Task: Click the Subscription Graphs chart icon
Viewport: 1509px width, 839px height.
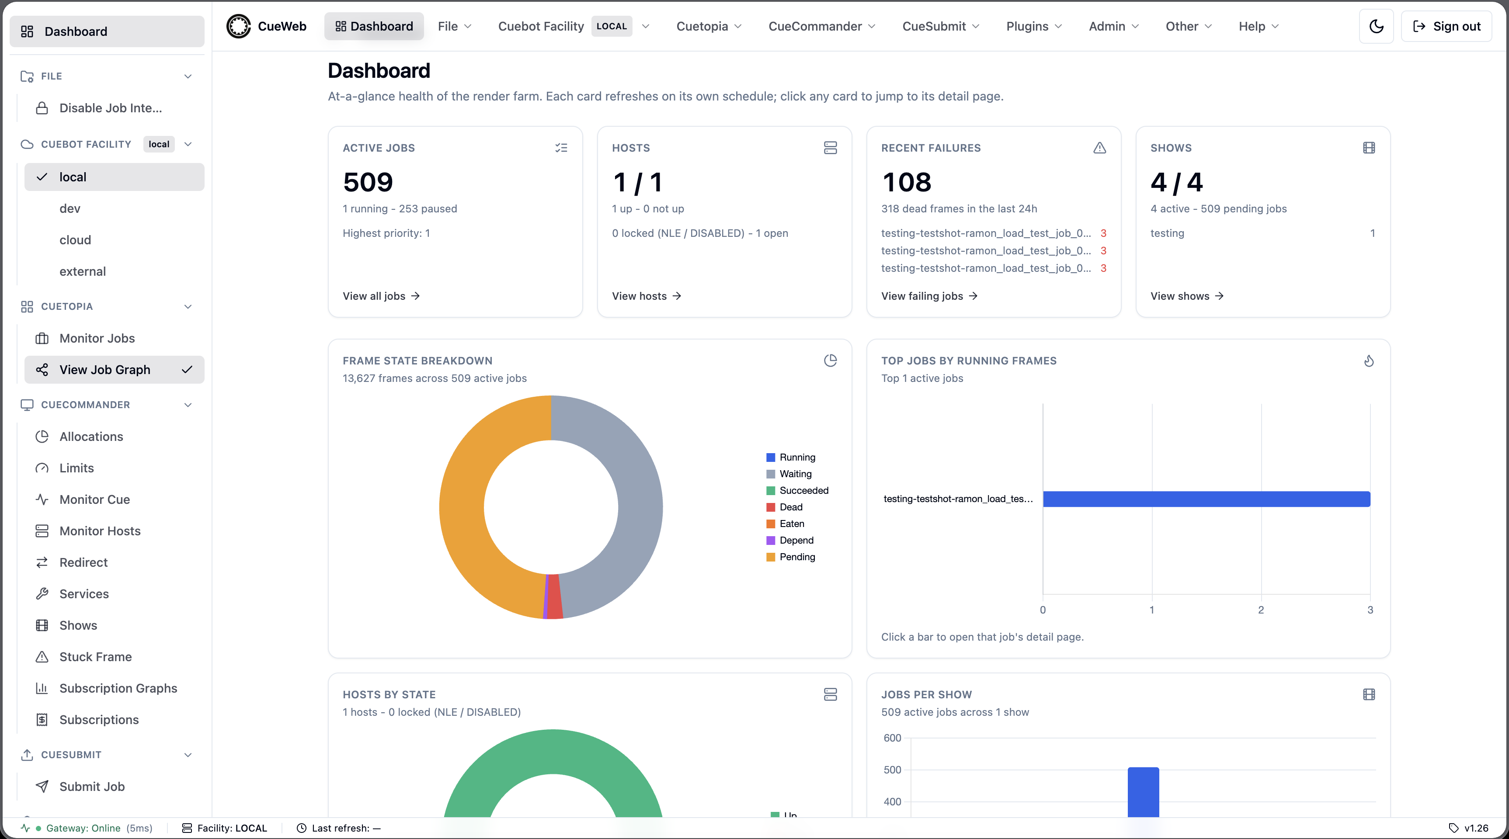Action: tap(42, 689)
